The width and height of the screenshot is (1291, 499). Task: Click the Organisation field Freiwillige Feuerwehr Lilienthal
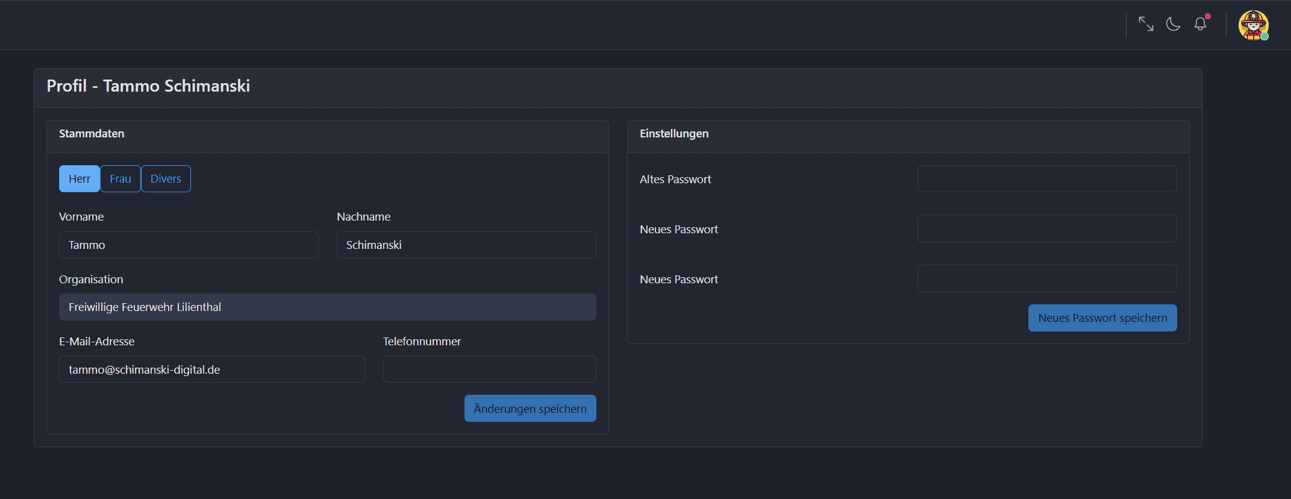pos(327,307)
